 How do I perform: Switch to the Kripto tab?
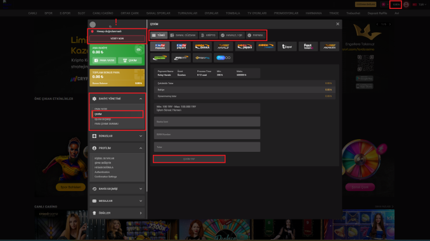[x=208, y=35]
